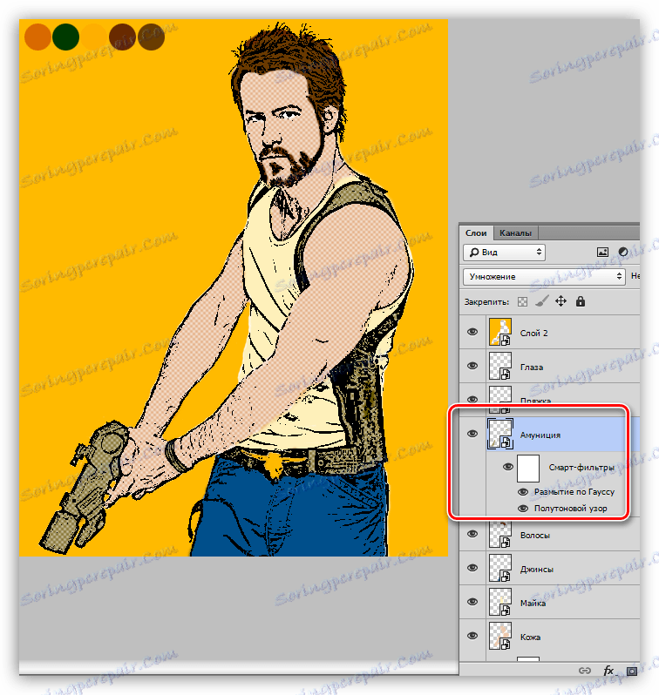
Task: Select the Волосы layer by name
Action: [x=534, y=536]
